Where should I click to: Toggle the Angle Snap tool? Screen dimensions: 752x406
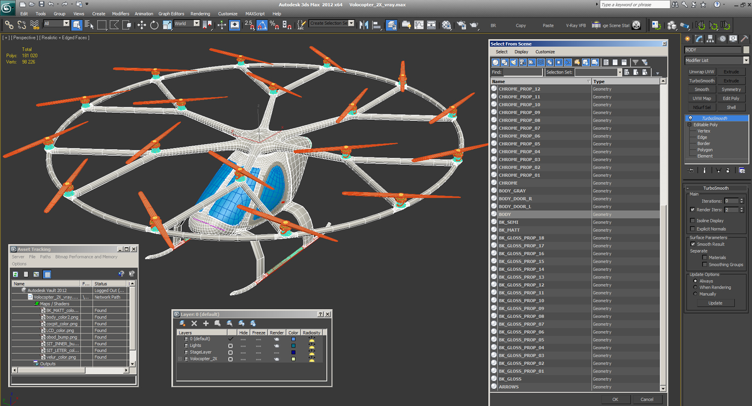pos(262,25)
